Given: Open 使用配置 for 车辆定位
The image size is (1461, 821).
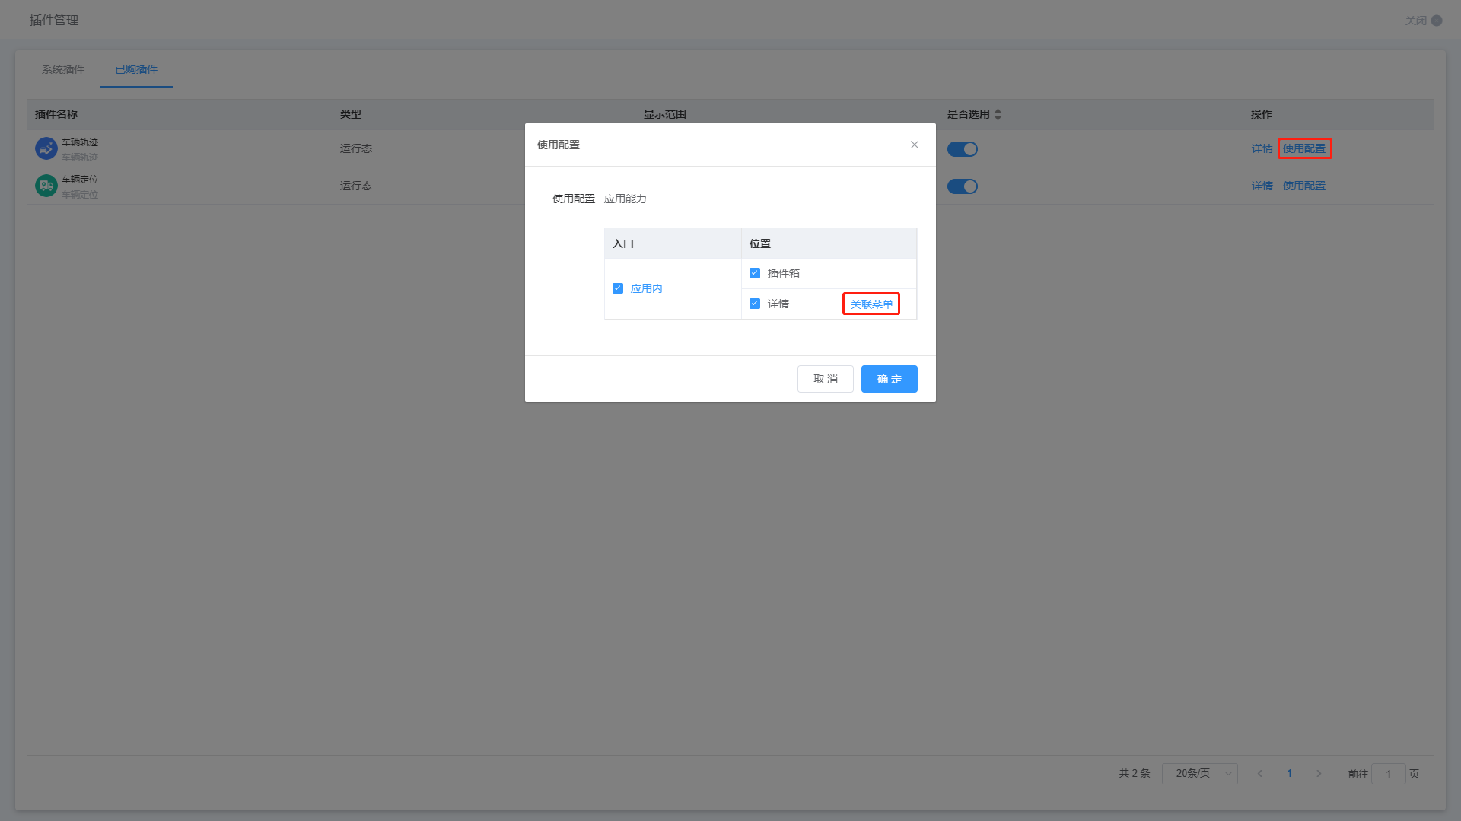Looking at the screenshot, I should point(1304,186).
